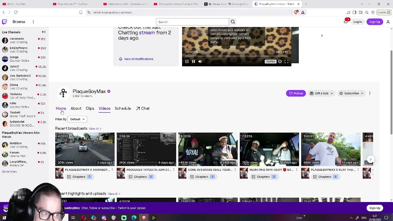Viewport: 393px width, 221px height.
Task: Open the Browse page
Action: [x=19, y=22]
